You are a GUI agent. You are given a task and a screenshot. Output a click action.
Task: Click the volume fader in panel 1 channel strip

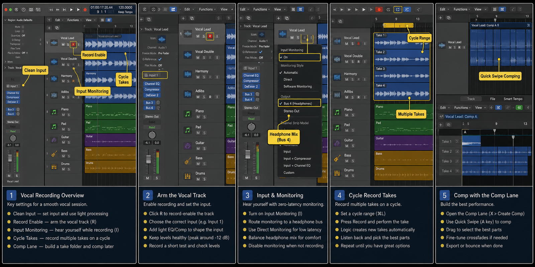tap(10, 158)
